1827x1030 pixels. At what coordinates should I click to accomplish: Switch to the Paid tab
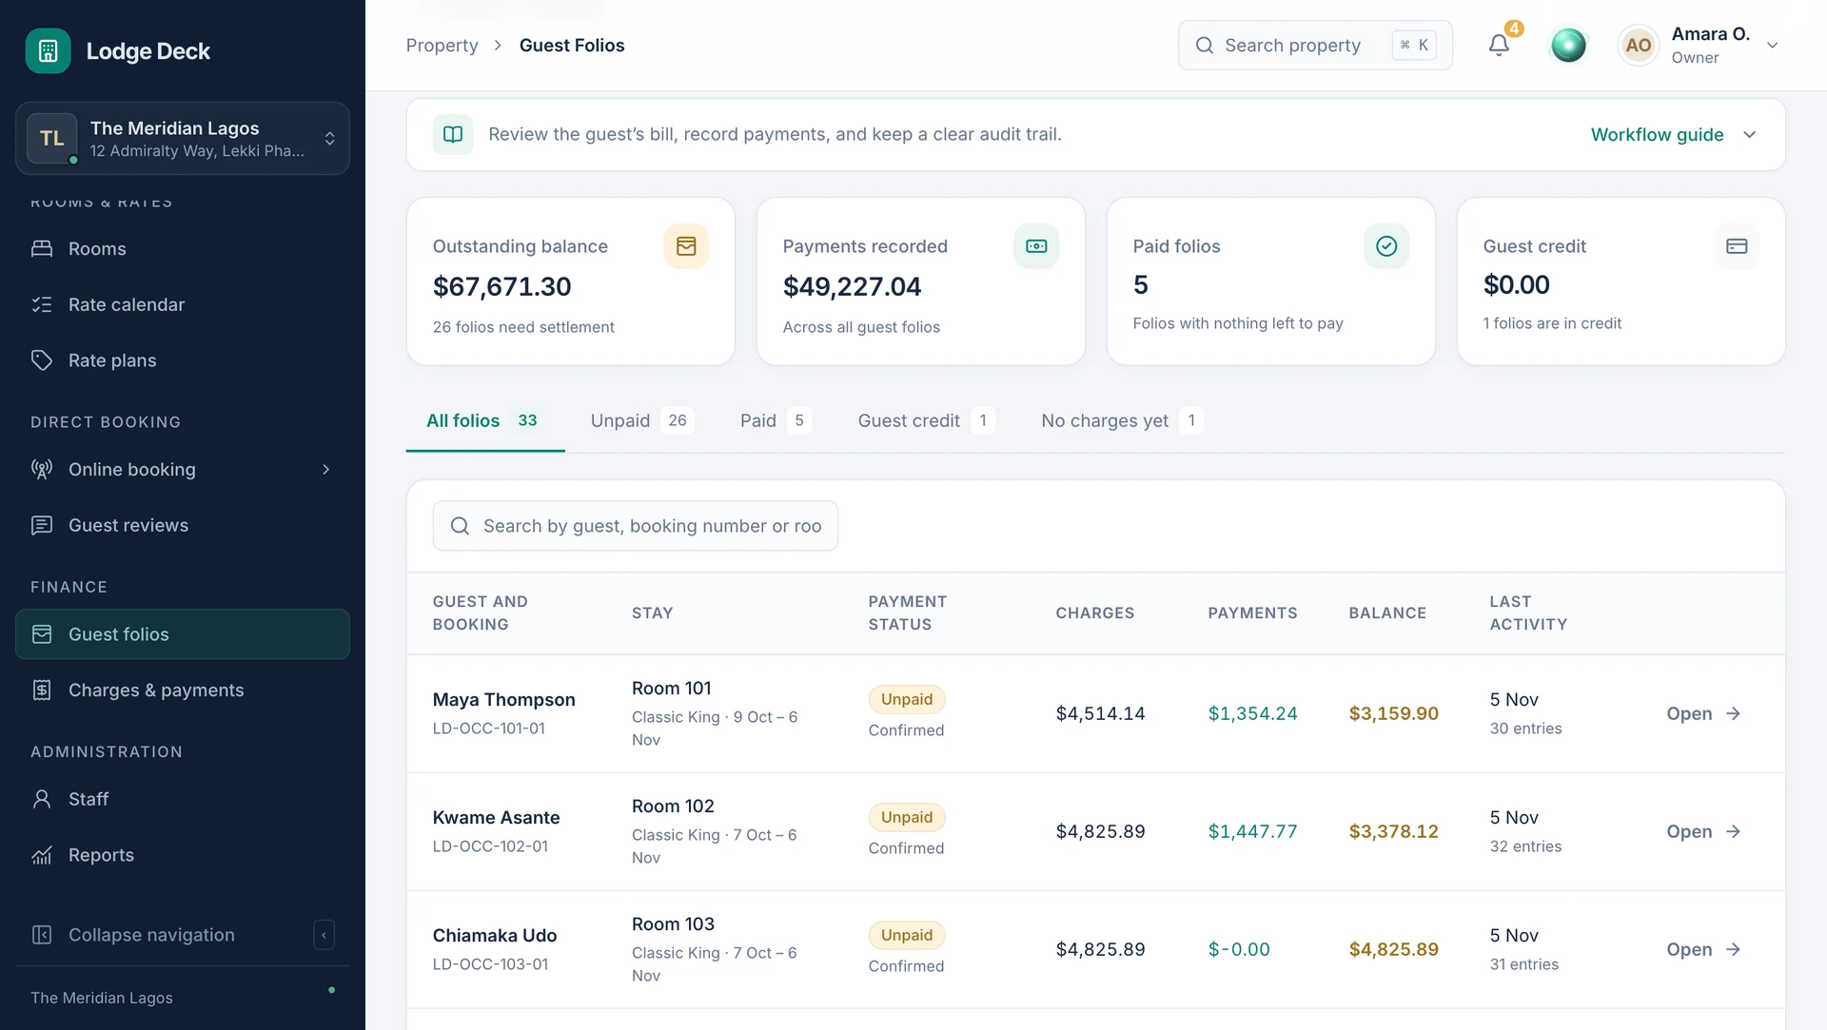click(776, 420)
